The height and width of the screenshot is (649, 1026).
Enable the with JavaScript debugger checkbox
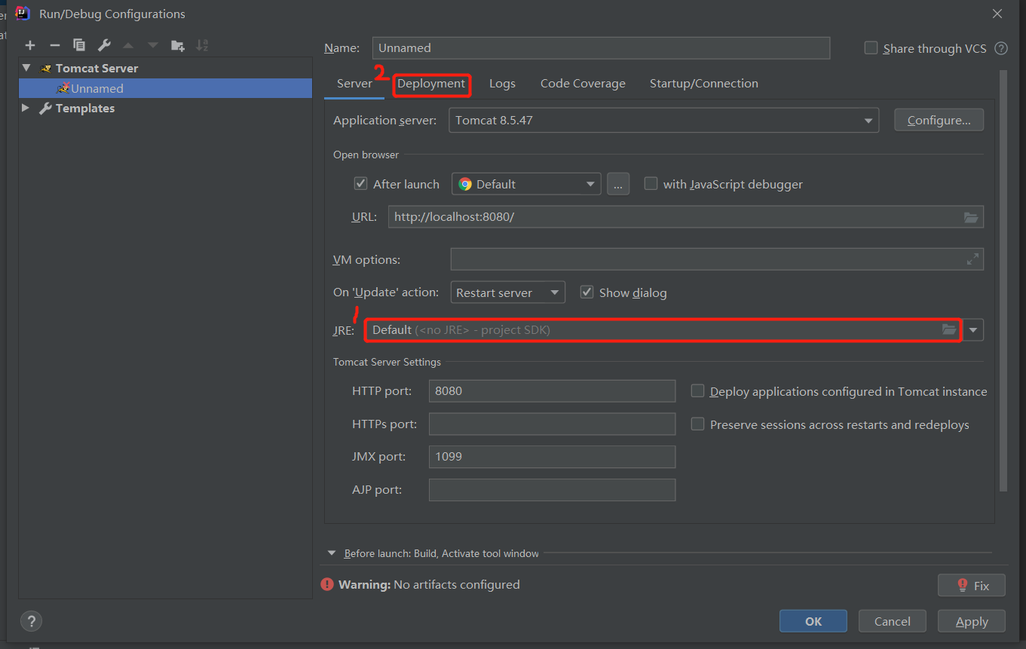click(x=651, y=184)
